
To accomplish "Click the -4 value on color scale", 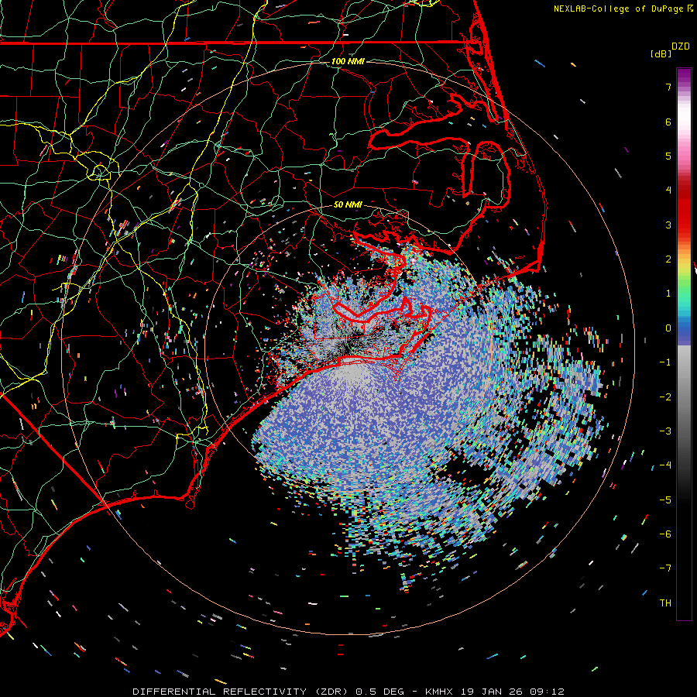I will [665, 465].
